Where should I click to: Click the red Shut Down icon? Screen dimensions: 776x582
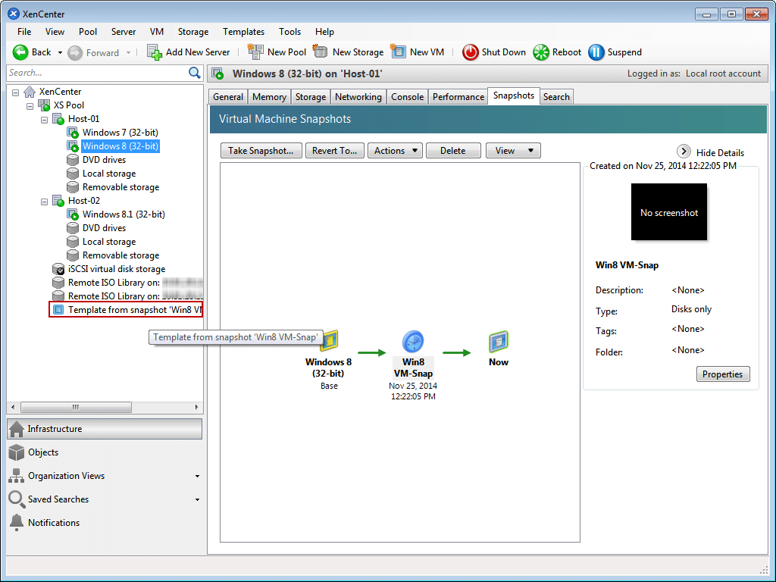click(470, 52)
